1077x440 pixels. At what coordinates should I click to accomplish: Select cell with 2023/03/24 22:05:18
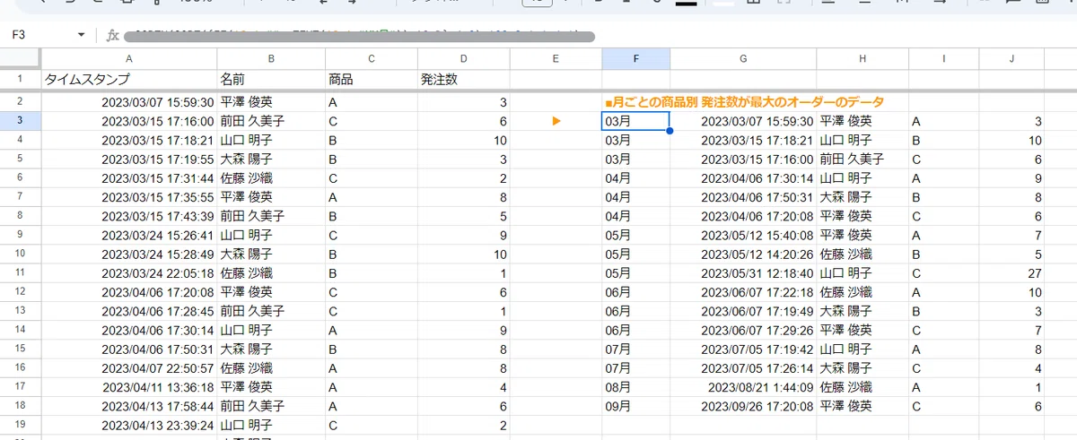129,273
